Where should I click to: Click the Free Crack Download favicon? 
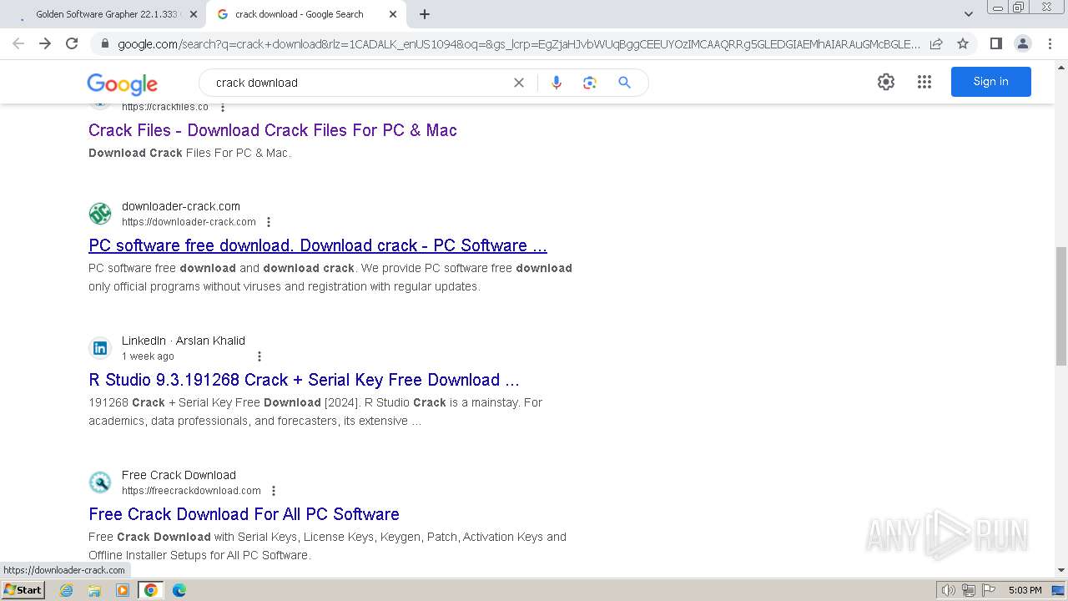pyautogui.click(x=100, y=482)
